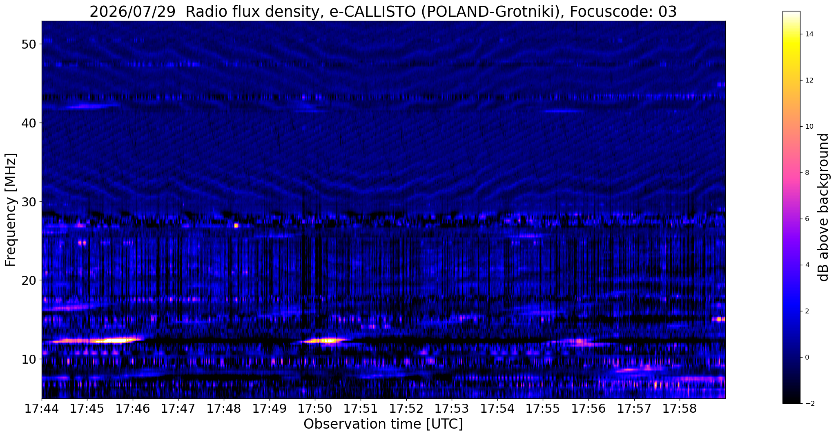Click the colorbar near the 8 dB level

(x=791, y=172)
